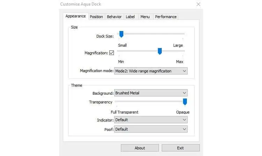Image resolution: width=262 pixels, height=156 pixels.
Task: Click the Transparency track near Full Transparent
Action: [118, 101]
